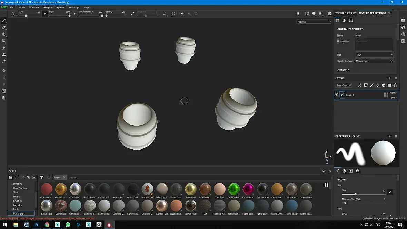Open the Viewport menu
Viewport: 407px width, 229px height.
click(48, 7)
